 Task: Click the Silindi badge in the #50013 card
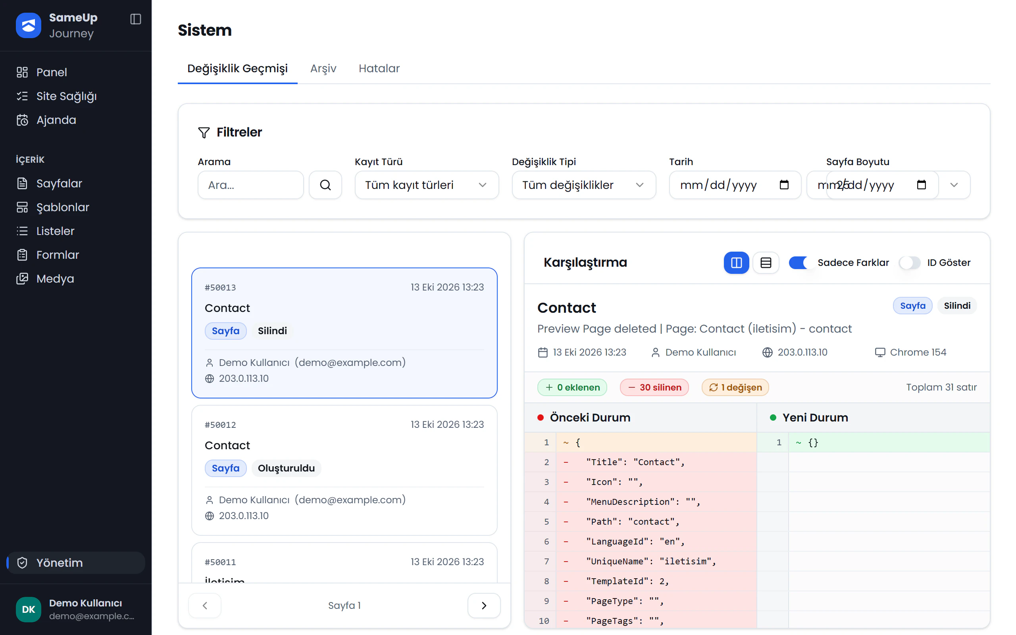point(272,331)
